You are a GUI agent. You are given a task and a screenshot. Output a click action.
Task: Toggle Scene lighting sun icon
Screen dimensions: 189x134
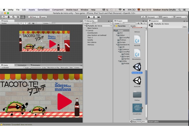pos(26,23)
